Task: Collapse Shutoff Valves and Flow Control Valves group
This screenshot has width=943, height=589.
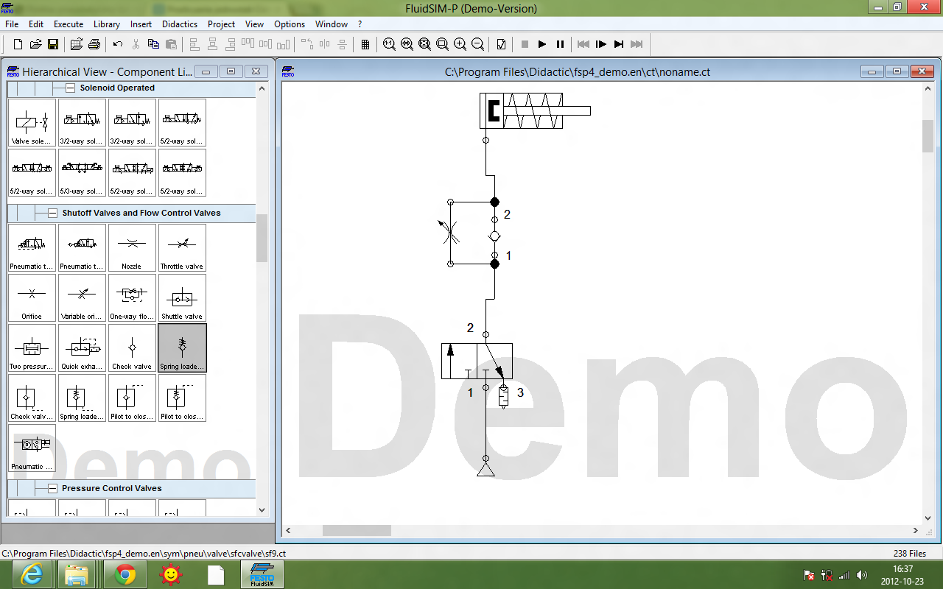Action: [53, 213]
